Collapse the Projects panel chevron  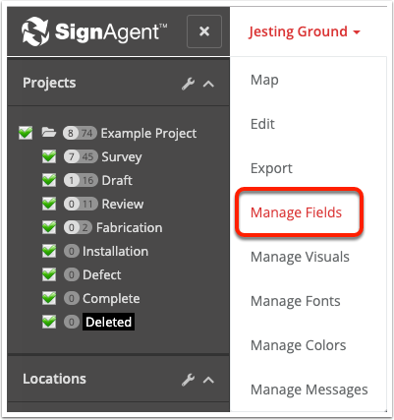click(x=208, y=85)
